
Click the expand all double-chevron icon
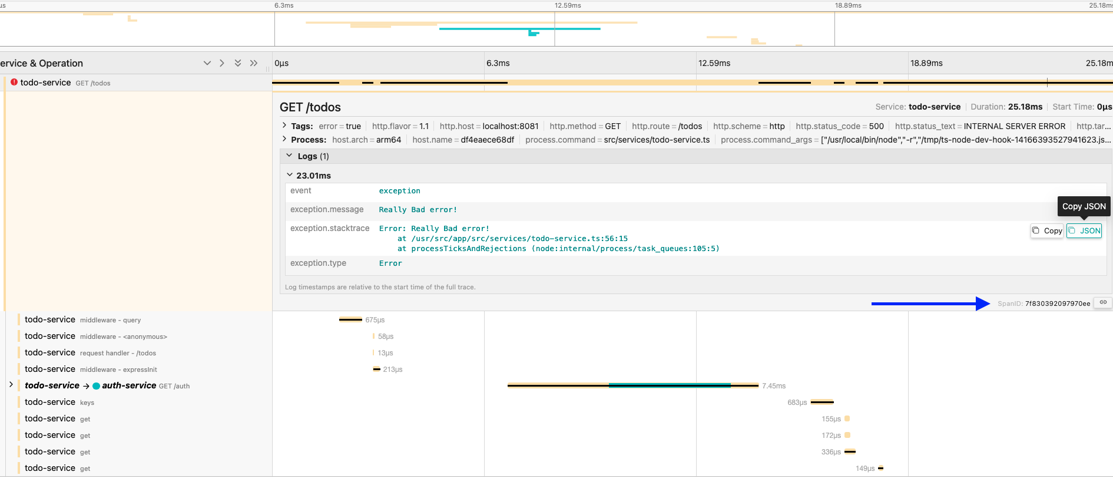coord(238,63)
